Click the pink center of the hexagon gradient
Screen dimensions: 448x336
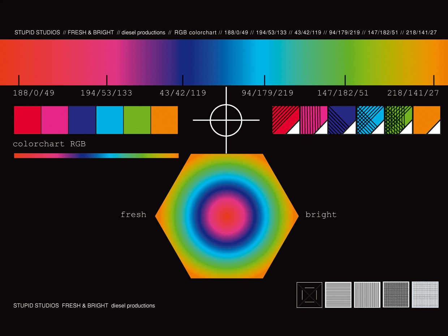(x=227, y=216)
